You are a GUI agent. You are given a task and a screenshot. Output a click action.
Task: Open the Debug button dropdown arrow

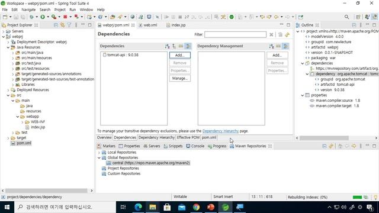(x=37, y=17)
